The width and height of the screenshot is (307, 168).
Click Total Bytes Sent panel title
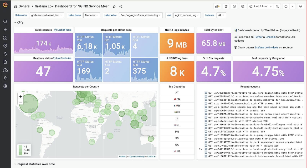tap(214, 30)
